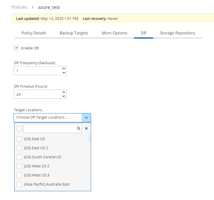The width and height of the screenshot is (214, 200).
Task: Collapse Target Locations dropdown via chevron arrow
Action: pos(86,117)
